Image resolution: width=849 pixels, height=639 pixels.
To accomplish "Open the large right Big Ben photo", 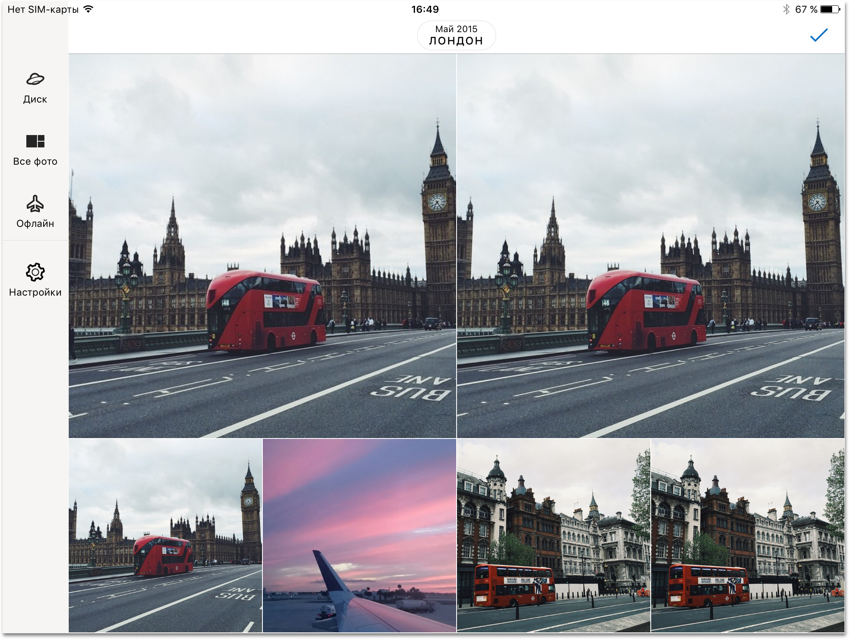I will pyautogui.click(x=650, y=246).
